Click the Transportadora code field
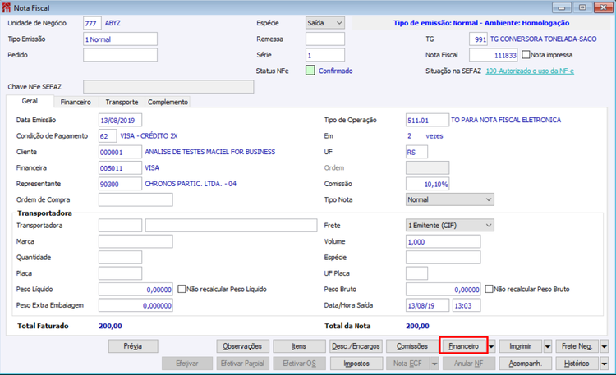Image resolution: width=616 pixels, height=375 pixels. [120, 226]
